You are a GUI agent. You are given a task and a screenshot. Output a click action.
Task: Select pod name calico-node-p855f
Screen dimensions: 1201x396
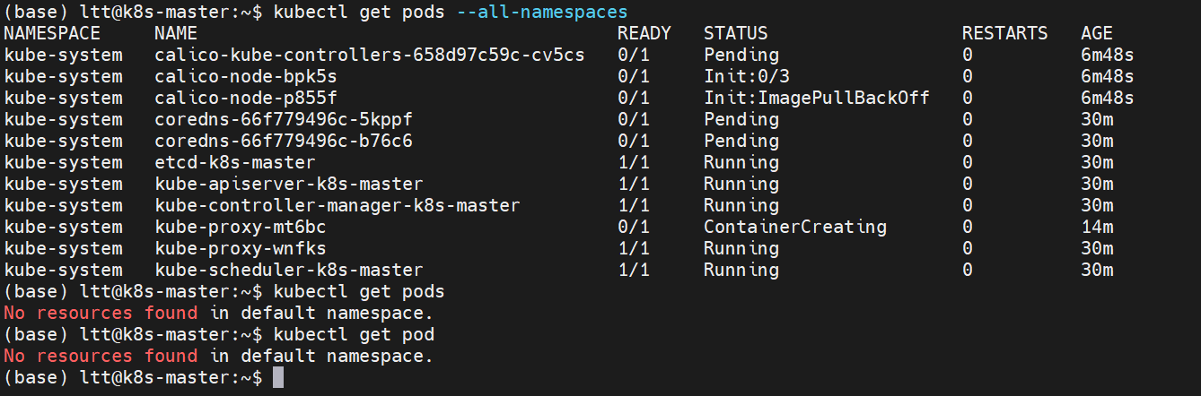click(x=246, y=98)
